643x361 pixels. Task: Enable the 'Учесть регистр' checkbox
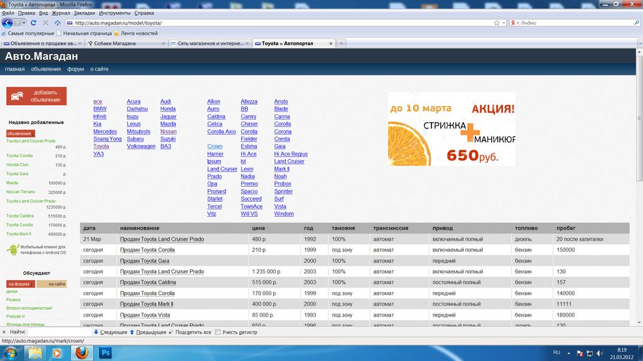pos(218,332)
